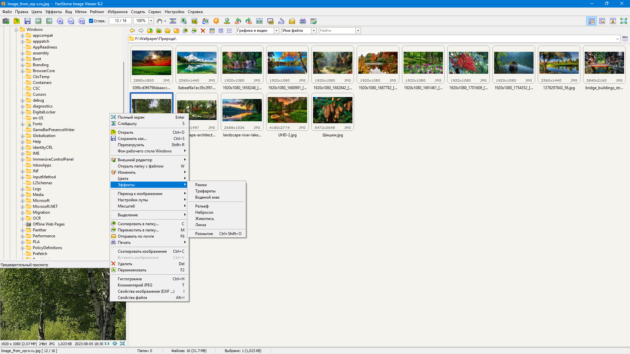Expand the Fonts folder tree node
Screen dimensions: 630x354
point(22,124)
